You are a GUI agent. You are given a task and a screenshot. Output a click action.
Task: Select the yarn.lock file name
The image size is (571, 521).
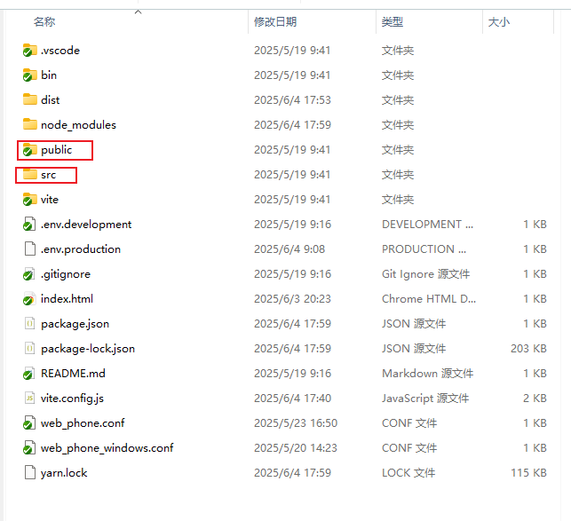(64, 472)
